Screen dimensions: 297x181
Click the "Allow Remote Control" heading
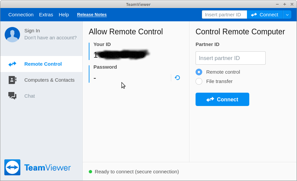tap(126, 32)
